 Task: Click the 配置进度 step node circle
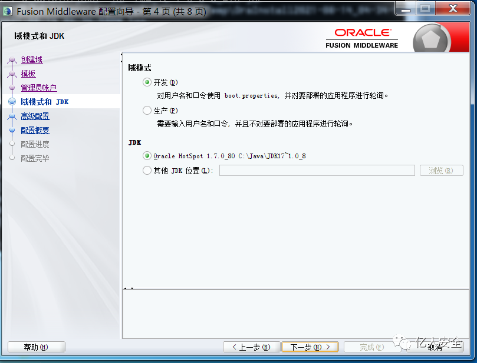point(12,144)
